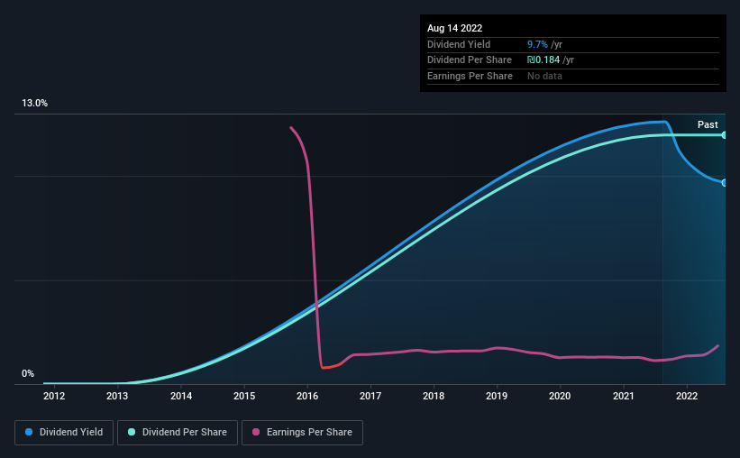The width and height of the screenshot is (740, 458).
Task: Select the 2021 x-axis label
Action: pyautogui.click(x=624, y=396)
